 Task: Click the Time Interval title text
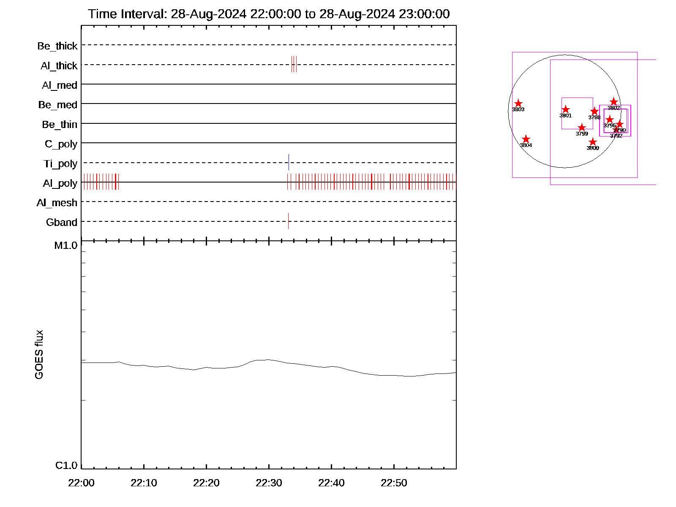pyautogui.click(x=269, y=14)
